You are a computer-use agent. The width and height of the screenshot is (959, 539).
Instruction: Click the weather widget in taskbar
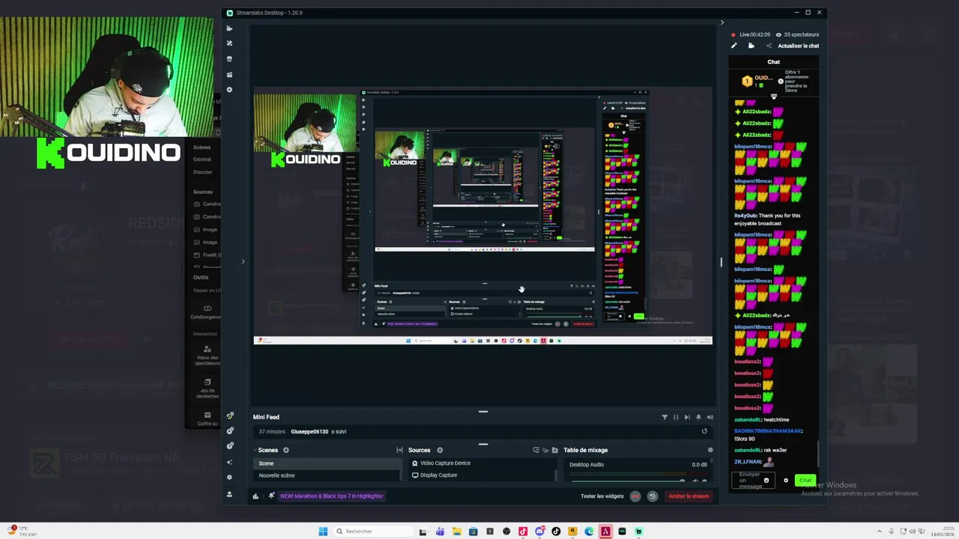[x=21, y=531]
